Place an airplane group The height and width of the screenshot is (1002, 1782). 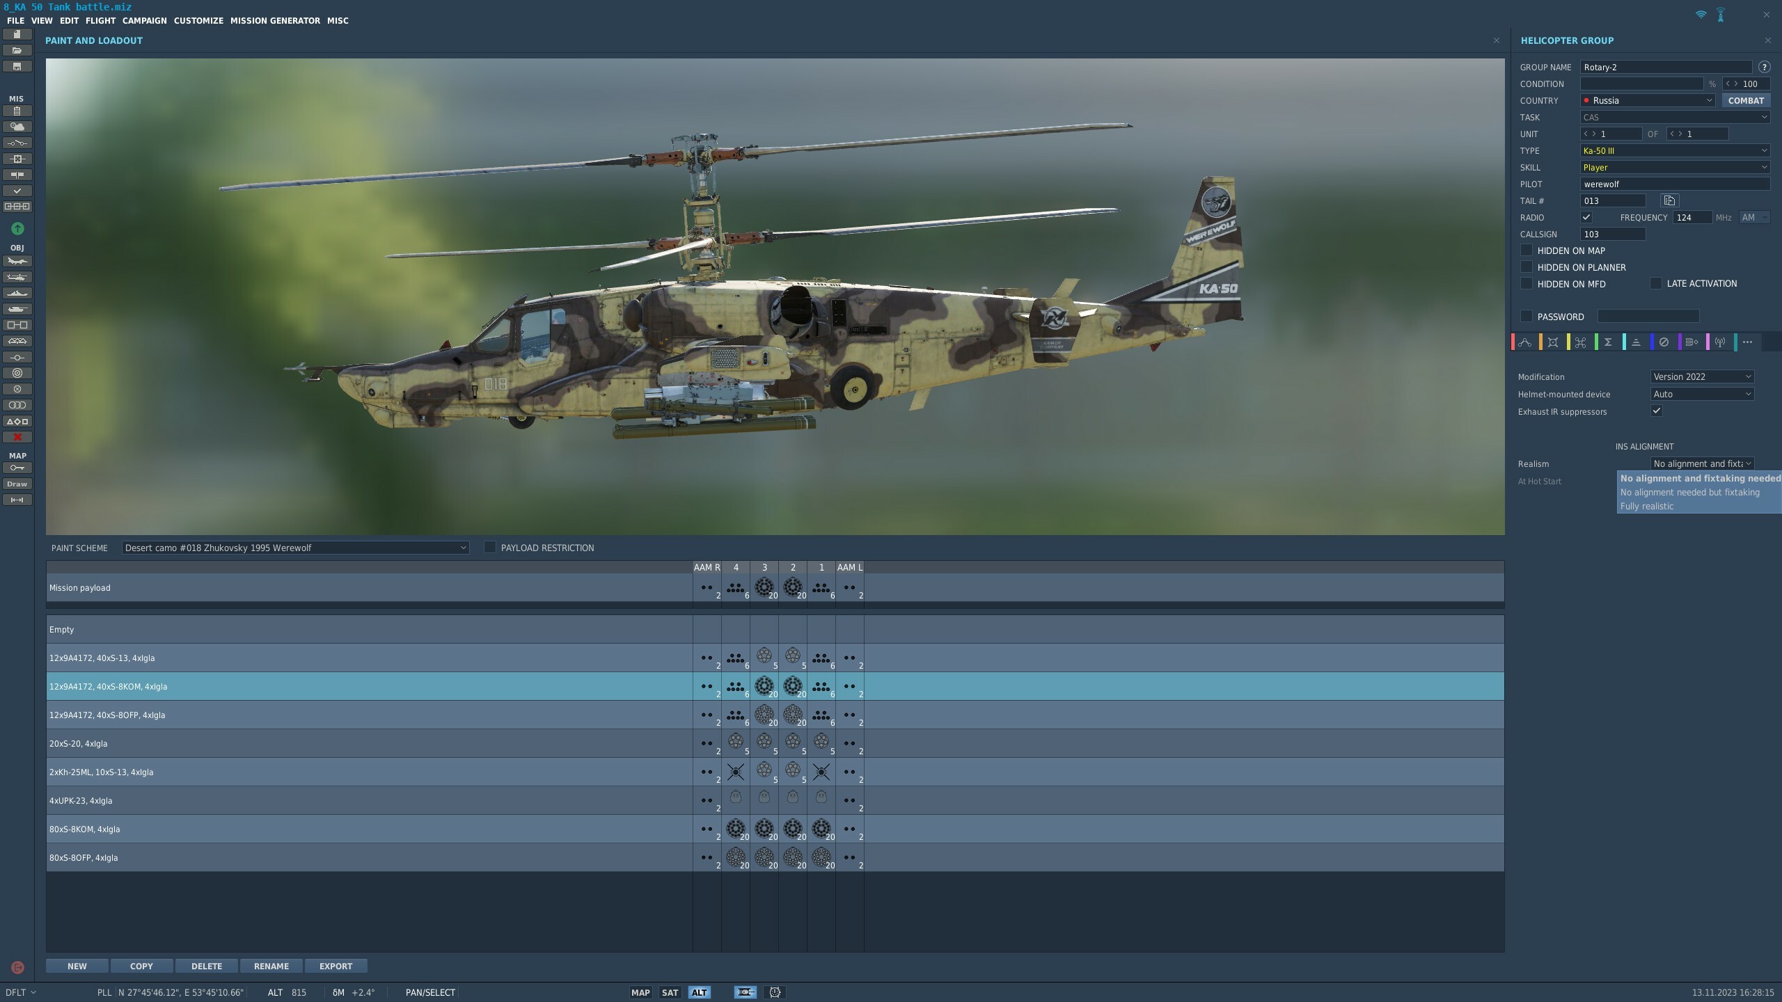tap(17, 261)
